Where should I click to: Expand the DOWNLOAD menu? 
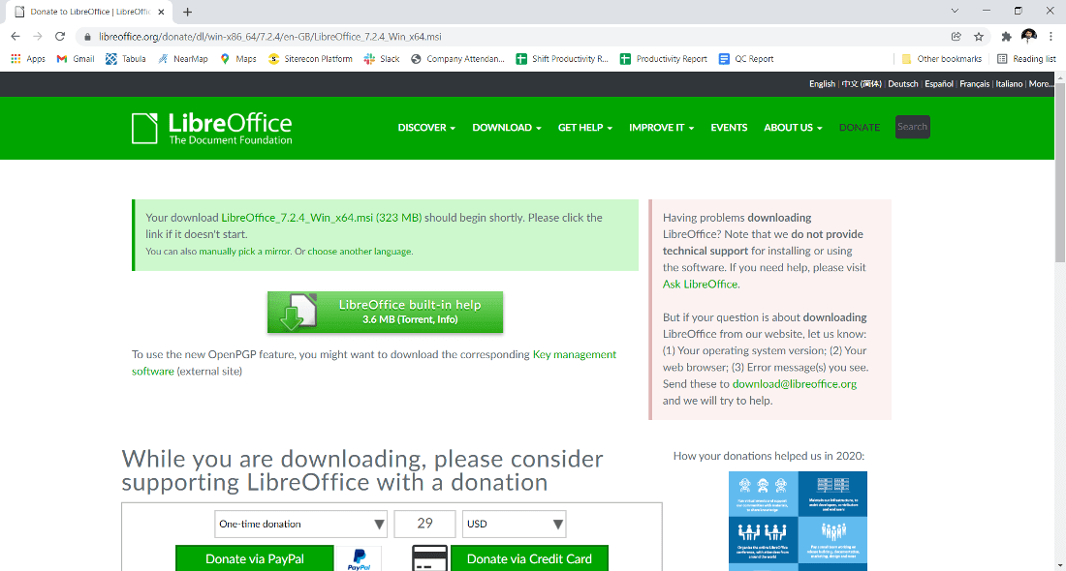click(x=507, y=128)
